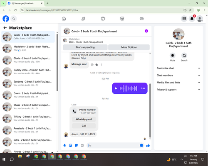Open the Facebook logo home link
208x166 pixels.
tap(6, 19)
